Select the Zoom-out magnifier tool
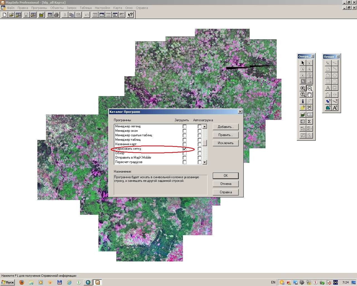 pyautogui.click(x=310, y=88)
